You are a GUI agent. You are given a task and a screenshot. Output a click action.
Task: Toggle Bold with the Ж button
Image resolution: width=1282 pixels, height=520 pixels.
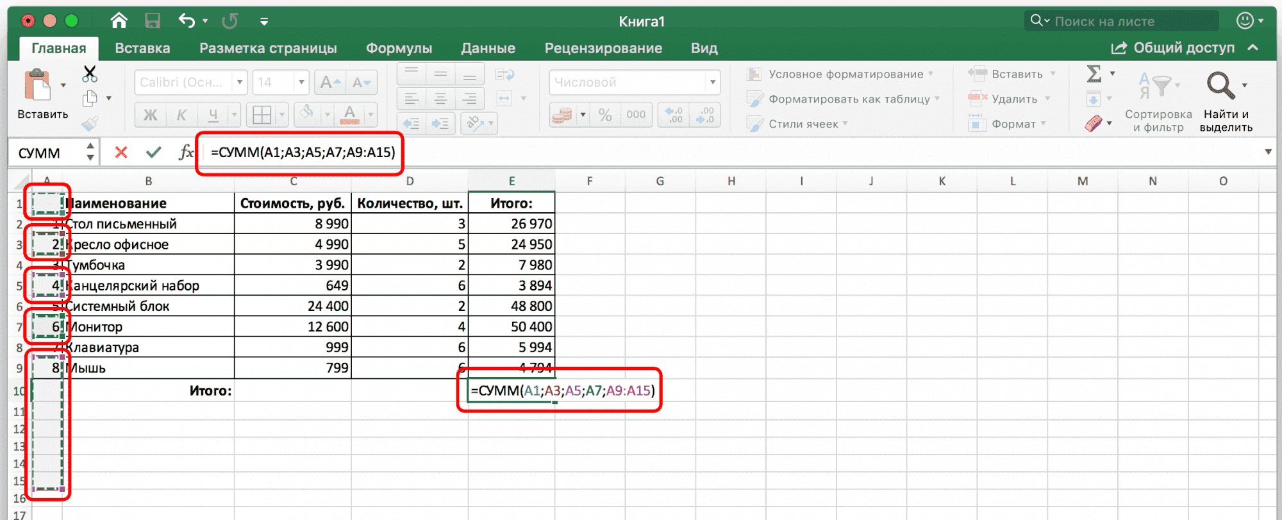click(x=150, y=115)
